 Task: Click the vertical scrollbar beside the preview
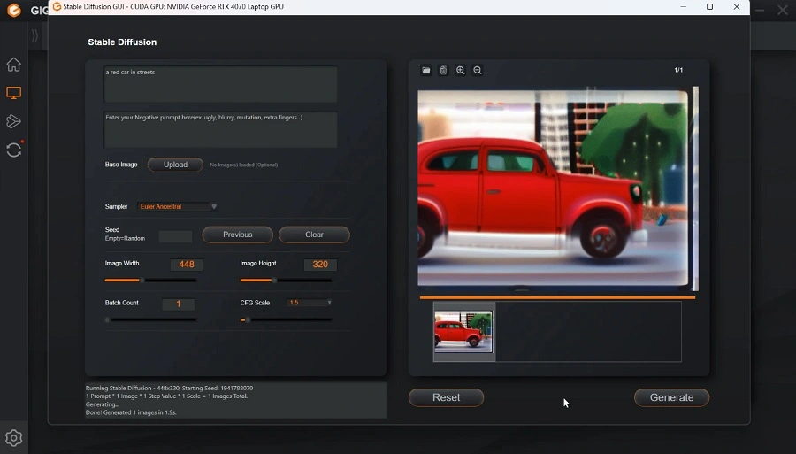[x=695, y=189]
